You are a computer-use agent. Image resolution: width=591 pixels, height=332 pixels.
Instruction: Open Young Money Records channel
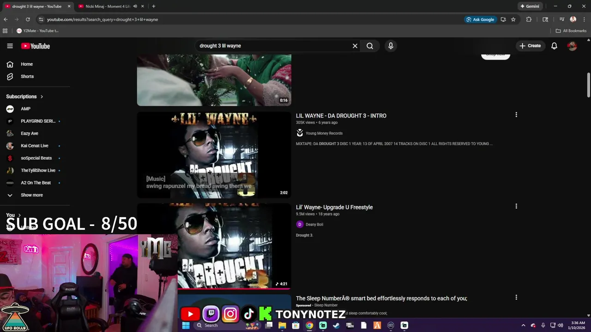324,133
